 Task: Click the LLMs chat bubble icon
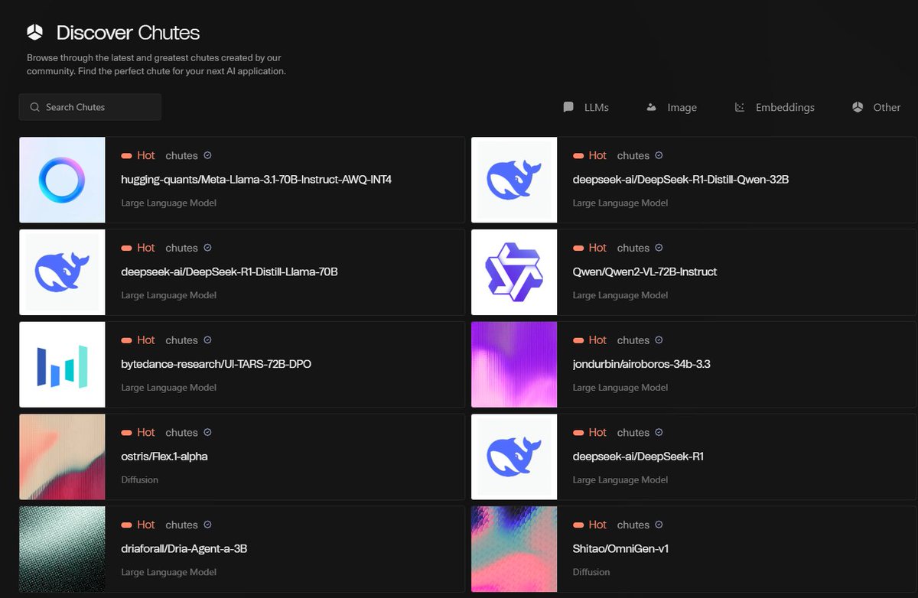pos(568,107)
